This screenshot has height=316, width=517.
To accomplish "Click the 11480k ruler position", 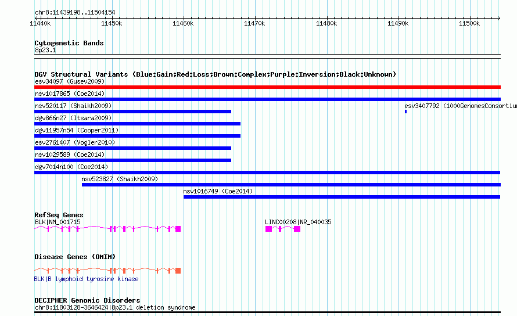I will (x=326, y=23).
